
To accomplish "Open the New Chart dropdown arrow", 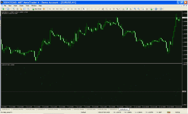I will point(5,9).
